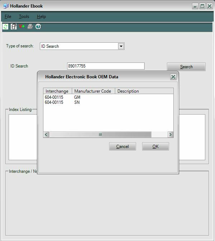Click the ID Search number input field

[106, 66]
